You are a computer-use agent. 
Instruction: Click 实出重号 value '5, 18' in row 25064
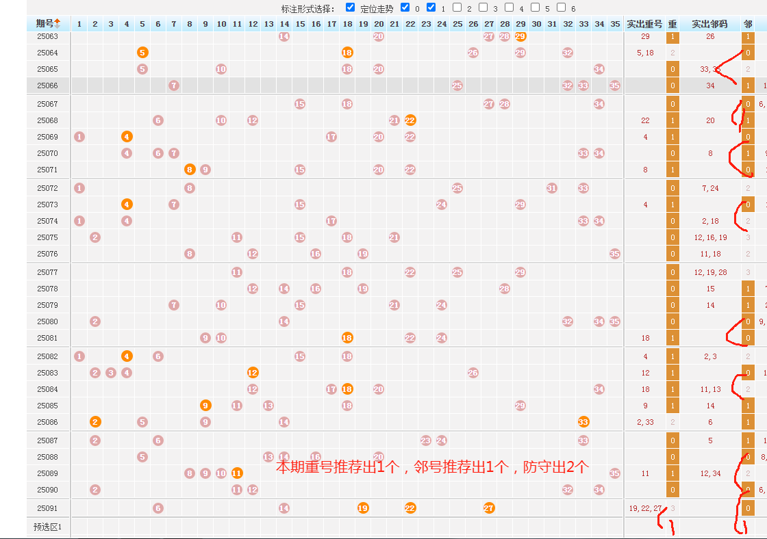pyautogui.click(x=645, y=53)
